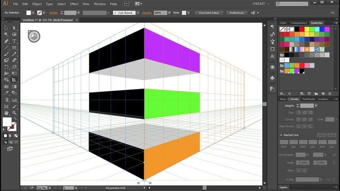Delete swatch using trash icon
The height and width of the screenshot is (191, 340).
(330, 94)
